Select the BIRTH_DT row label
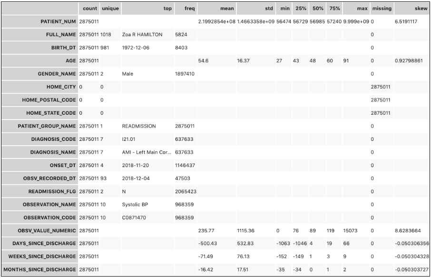Image resolution: width=431 pixels, height=278 pixels. [x=40, y=48]
